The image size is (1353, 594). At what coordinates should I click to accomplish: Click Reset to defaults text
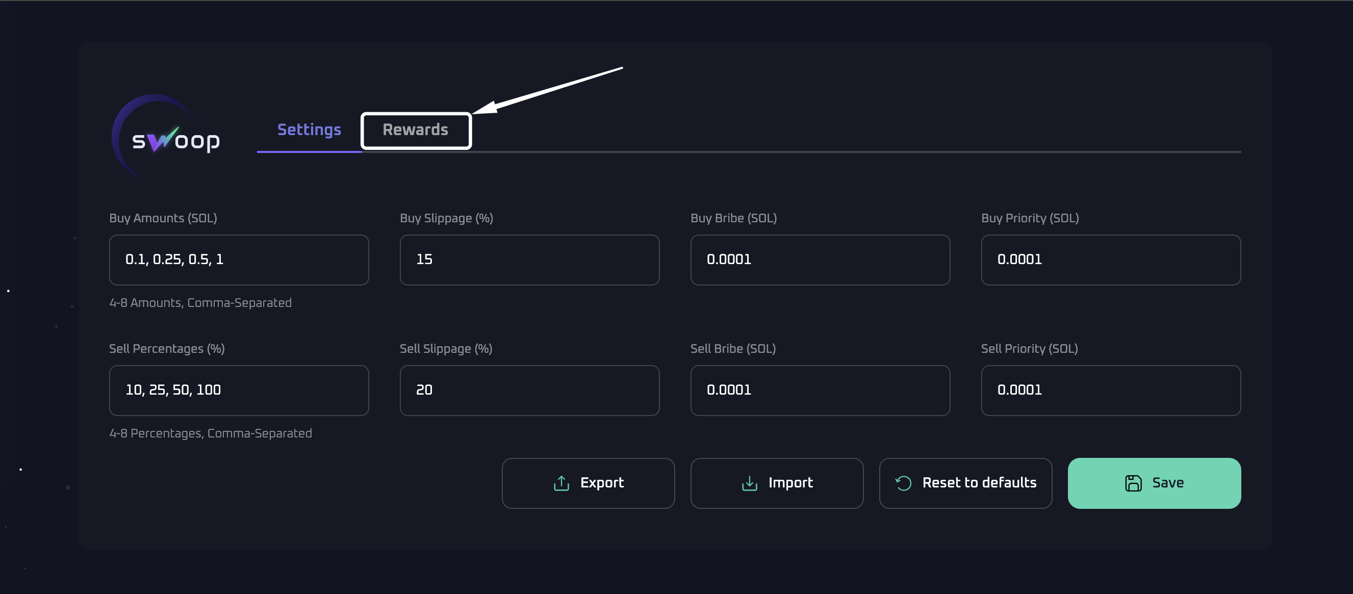(979, 483)
